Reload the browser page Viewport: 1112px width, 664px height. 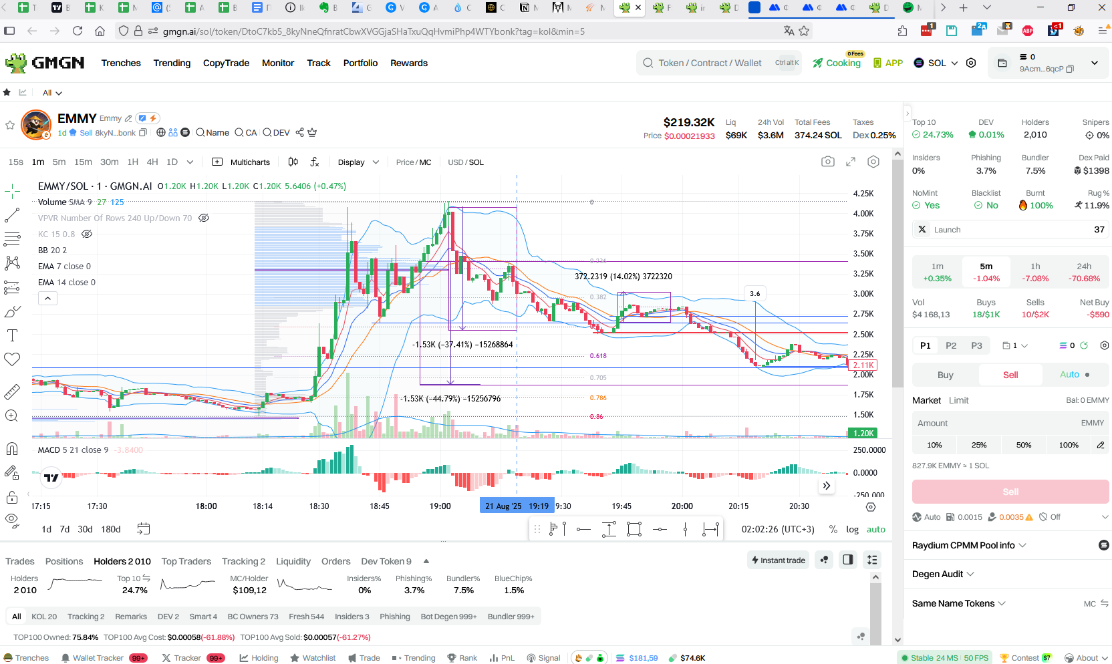click(78, 31)
